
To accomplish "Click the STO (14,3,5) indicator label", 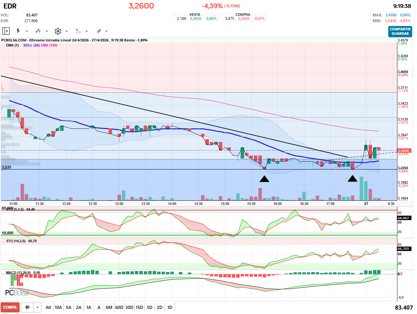I will point(16,241).
